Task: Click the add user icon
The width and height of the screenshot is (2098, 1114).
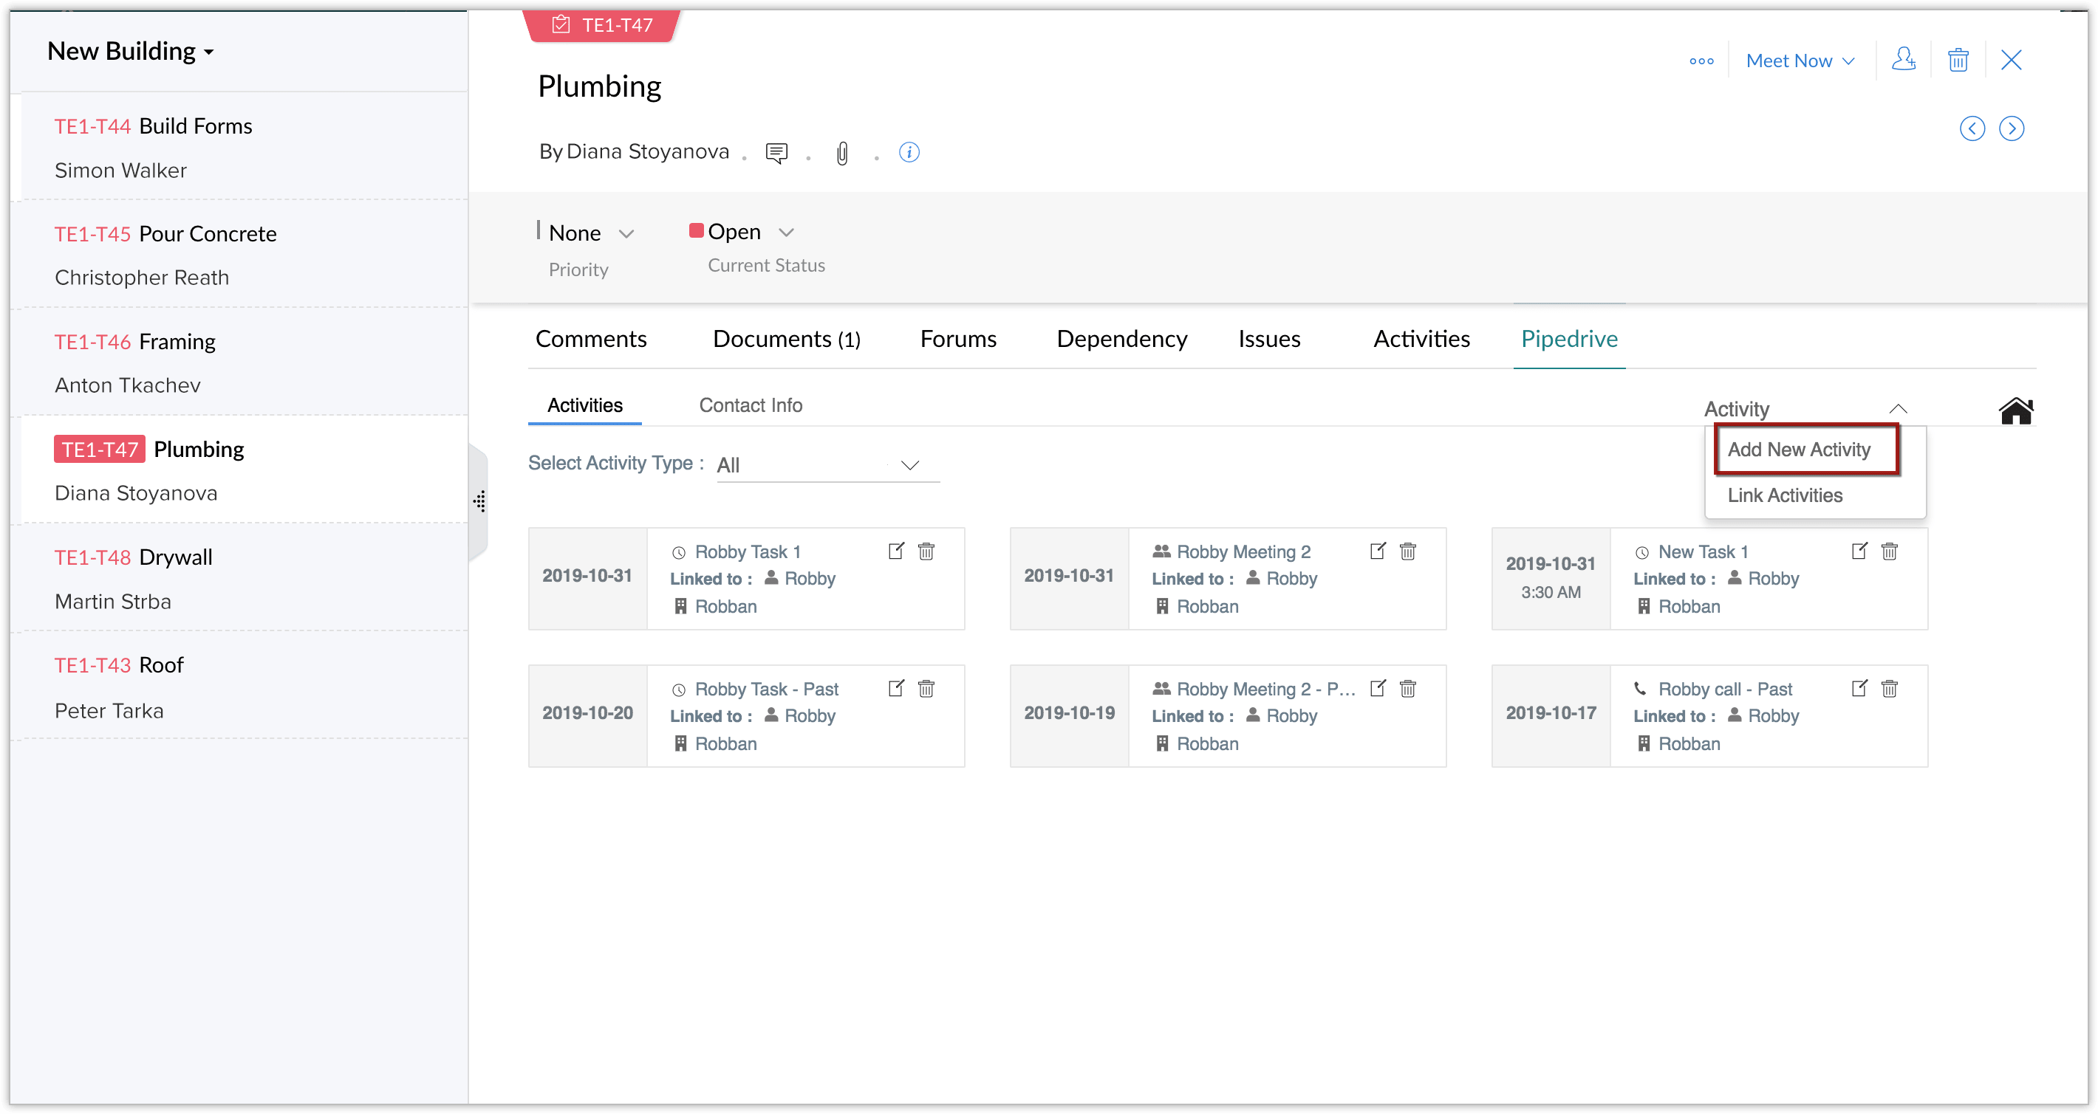Action: [1904, 61]
